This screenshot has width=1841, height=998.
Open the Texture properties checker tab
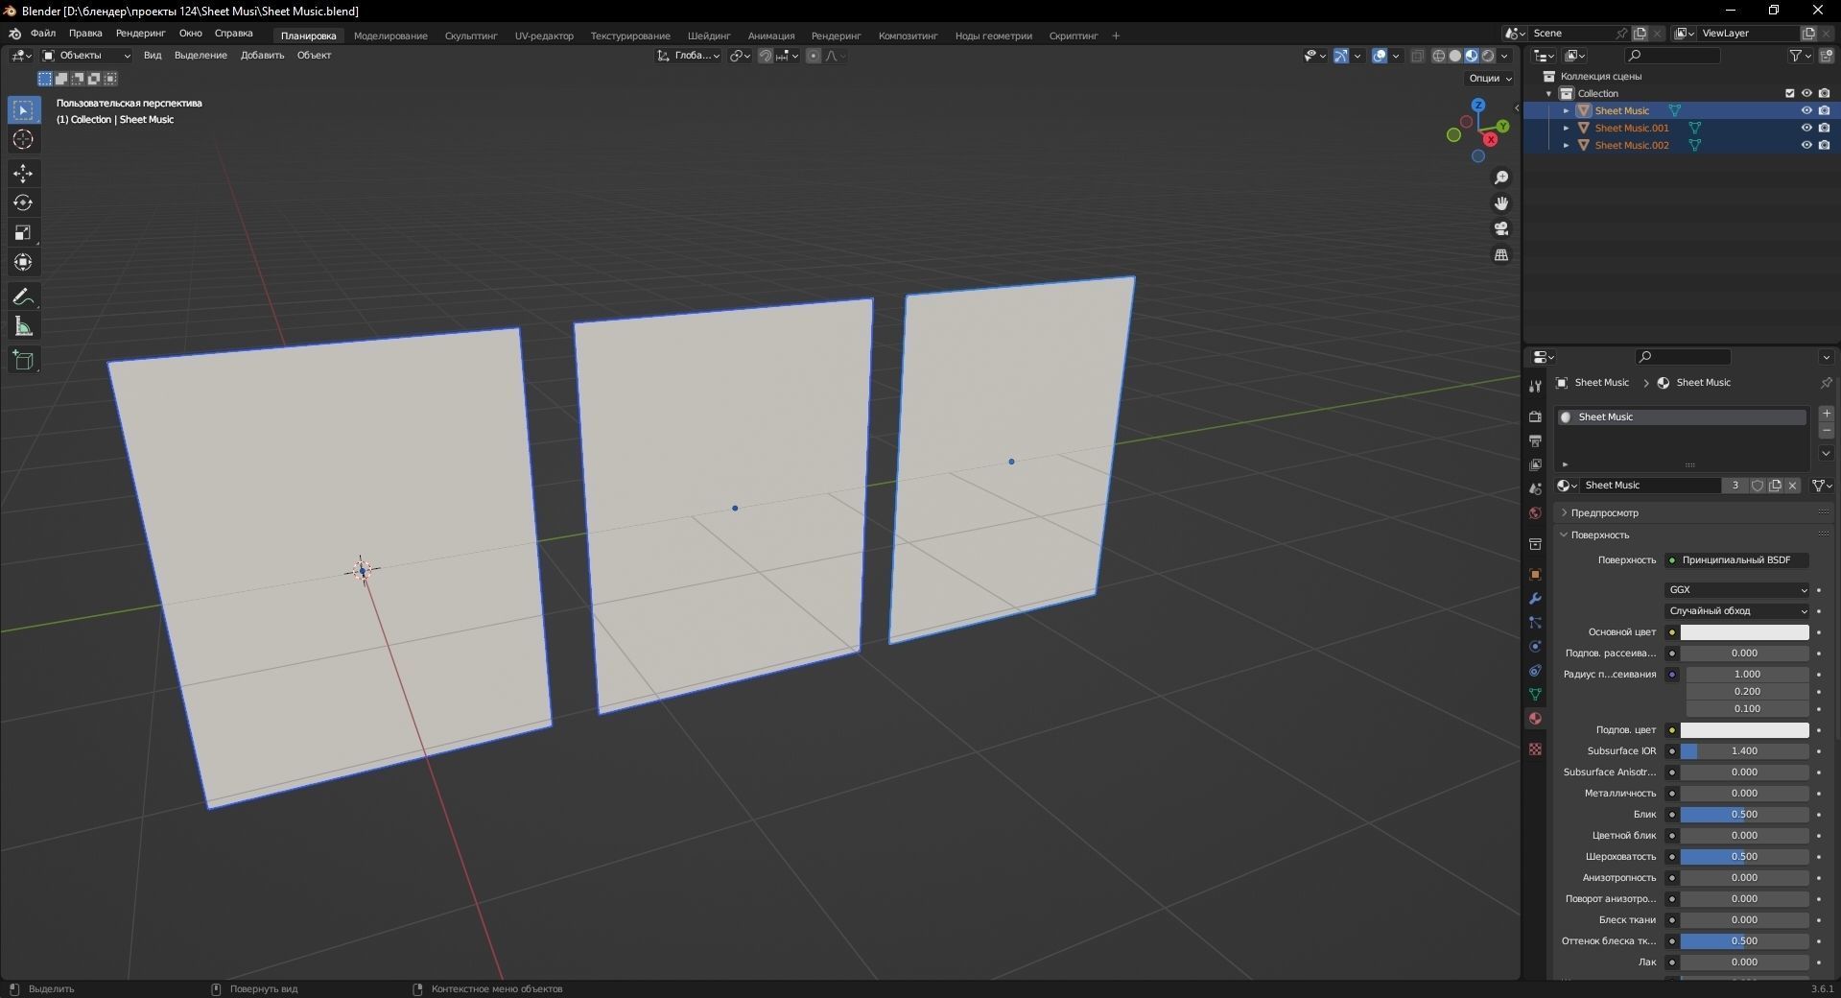tap(1535, 748)
